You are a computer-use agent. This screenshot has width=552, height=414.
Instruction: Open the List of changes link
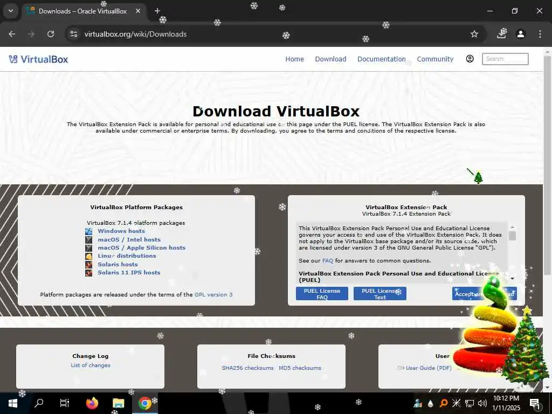click(91, 365)
